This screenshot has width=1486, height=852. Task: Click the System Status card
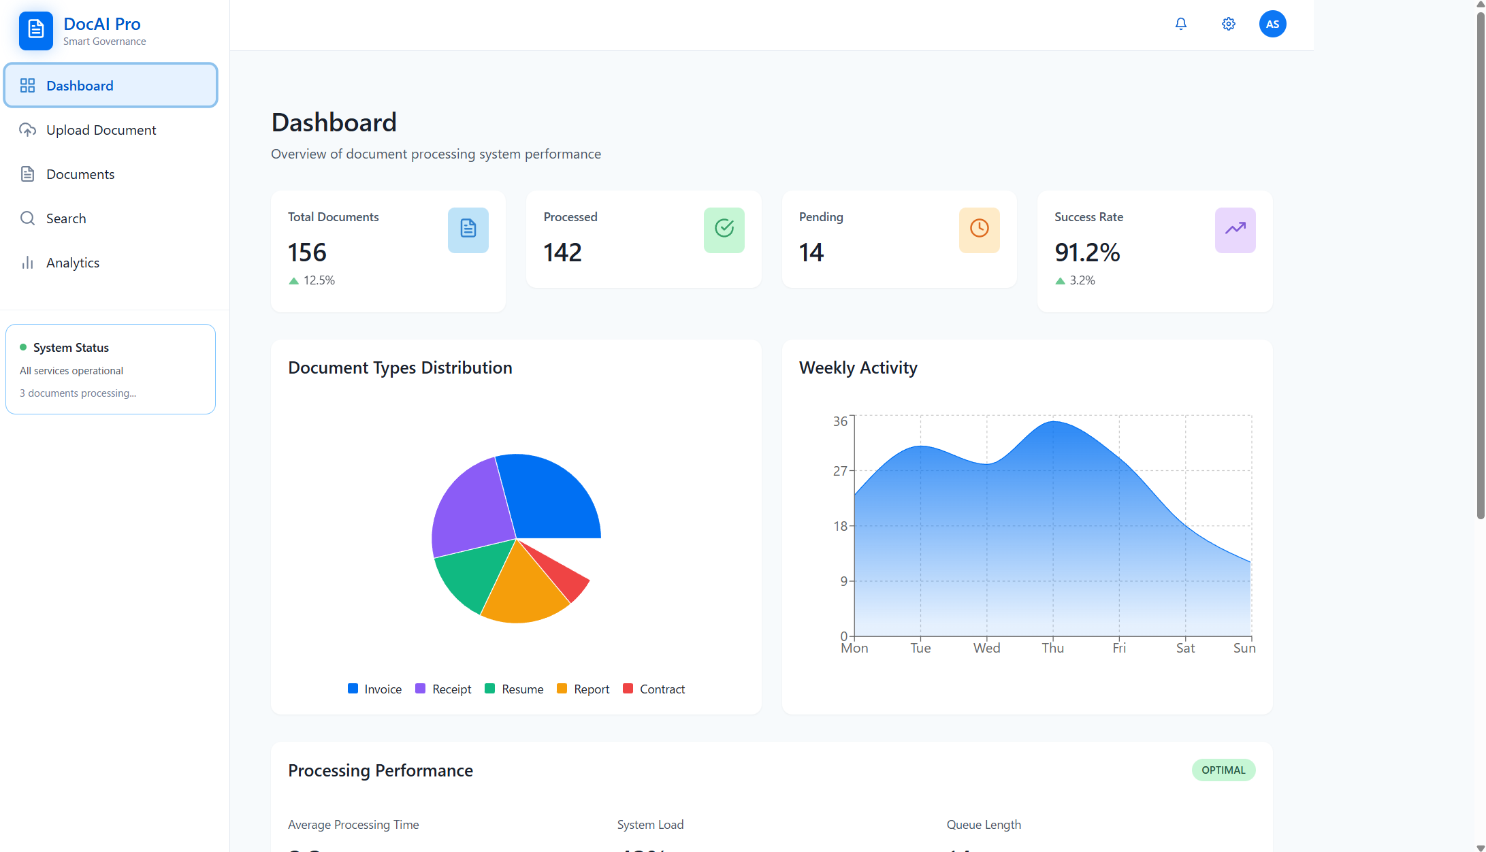110,369
